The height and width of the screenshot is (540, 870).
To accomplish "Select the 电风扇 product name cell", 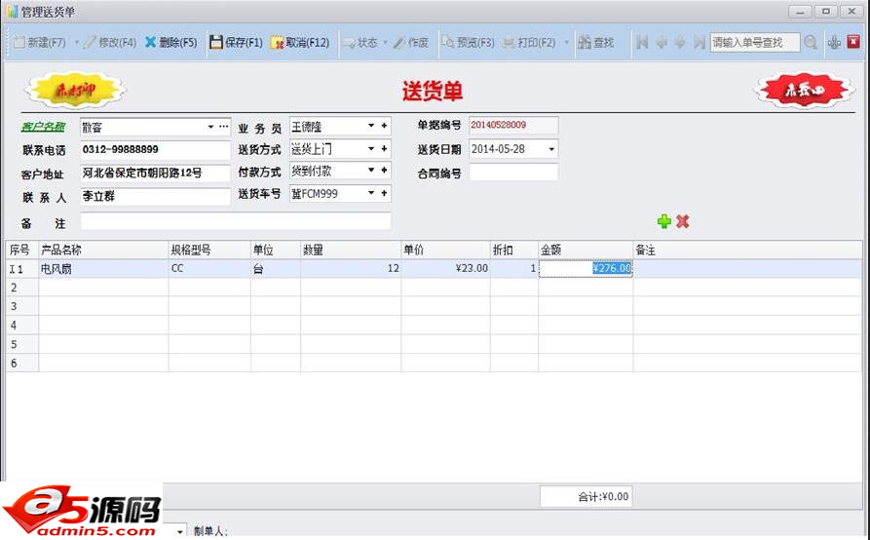I will [102, 268].
